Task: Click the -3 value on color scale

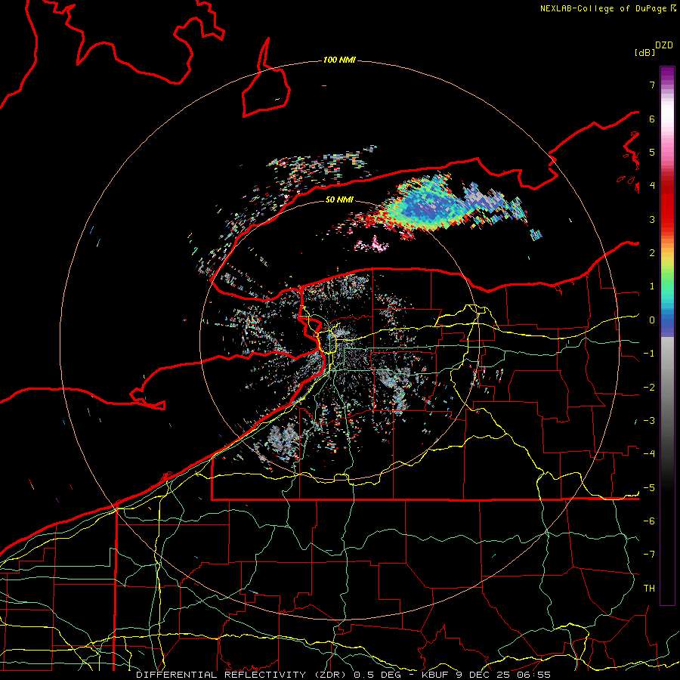Action: coord(649,421)
